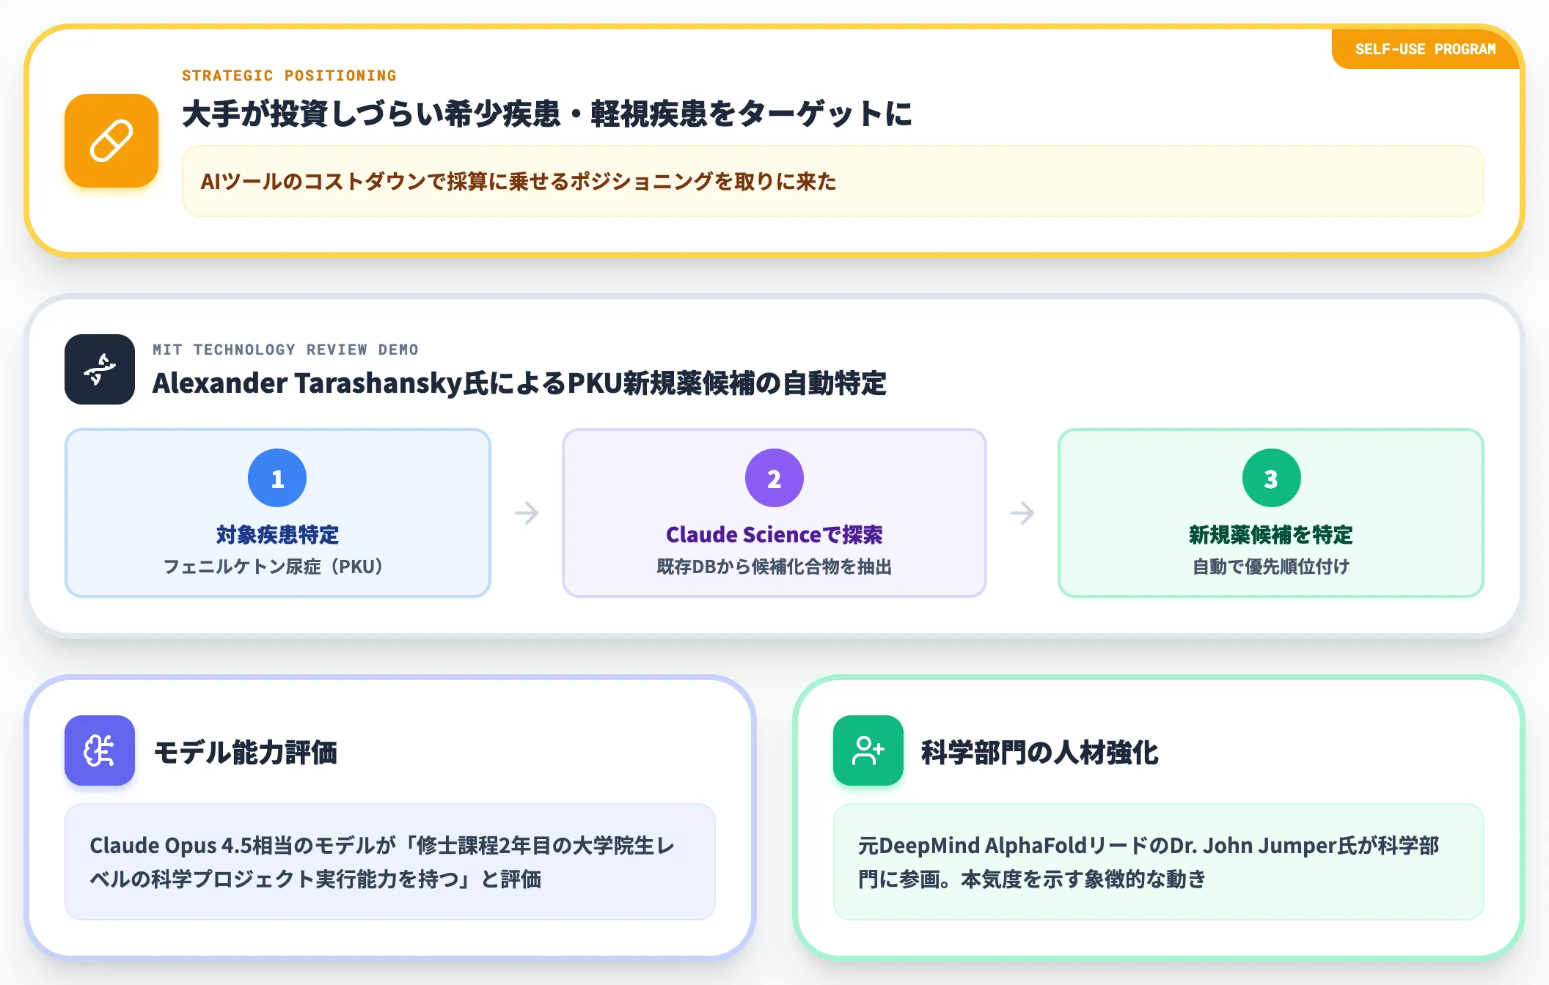Click the STRATEGIC POSITIONING label
The width and height of the screenshot is (1549, 985).
289,75
